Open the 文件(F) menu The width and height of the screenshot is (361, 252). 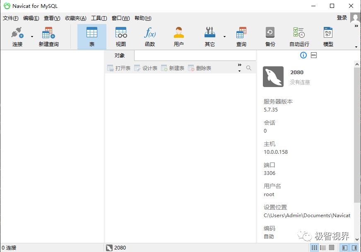point(10,18)
